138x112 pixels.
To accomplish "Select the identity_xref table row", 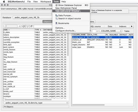I will pyautogui.click(x=36, y=91).
